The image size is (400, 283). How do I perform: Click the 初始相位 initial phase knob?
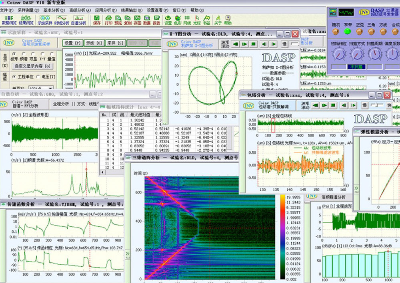tap(339, 54)
